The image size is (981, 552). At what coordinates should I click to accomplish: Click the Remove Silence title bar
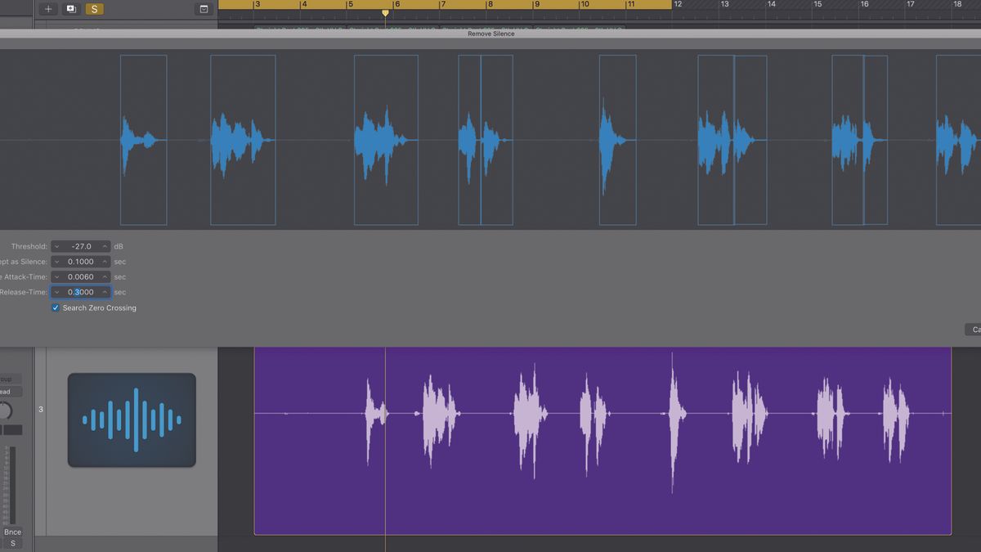click(490, 34)
